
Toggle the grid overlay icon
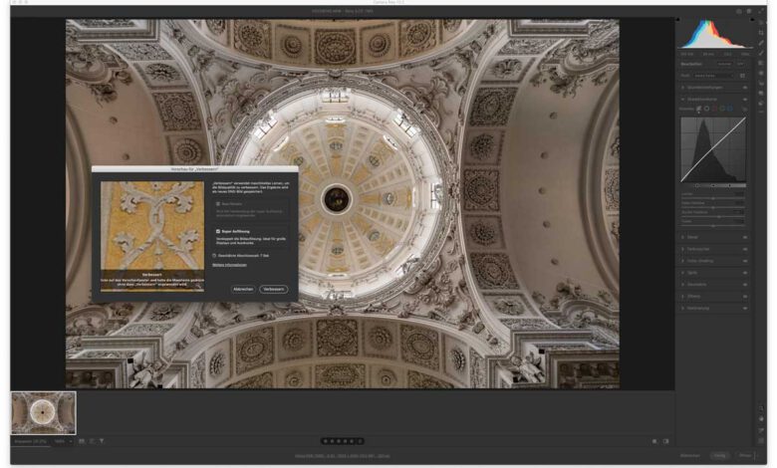click(x=761, y=440)
